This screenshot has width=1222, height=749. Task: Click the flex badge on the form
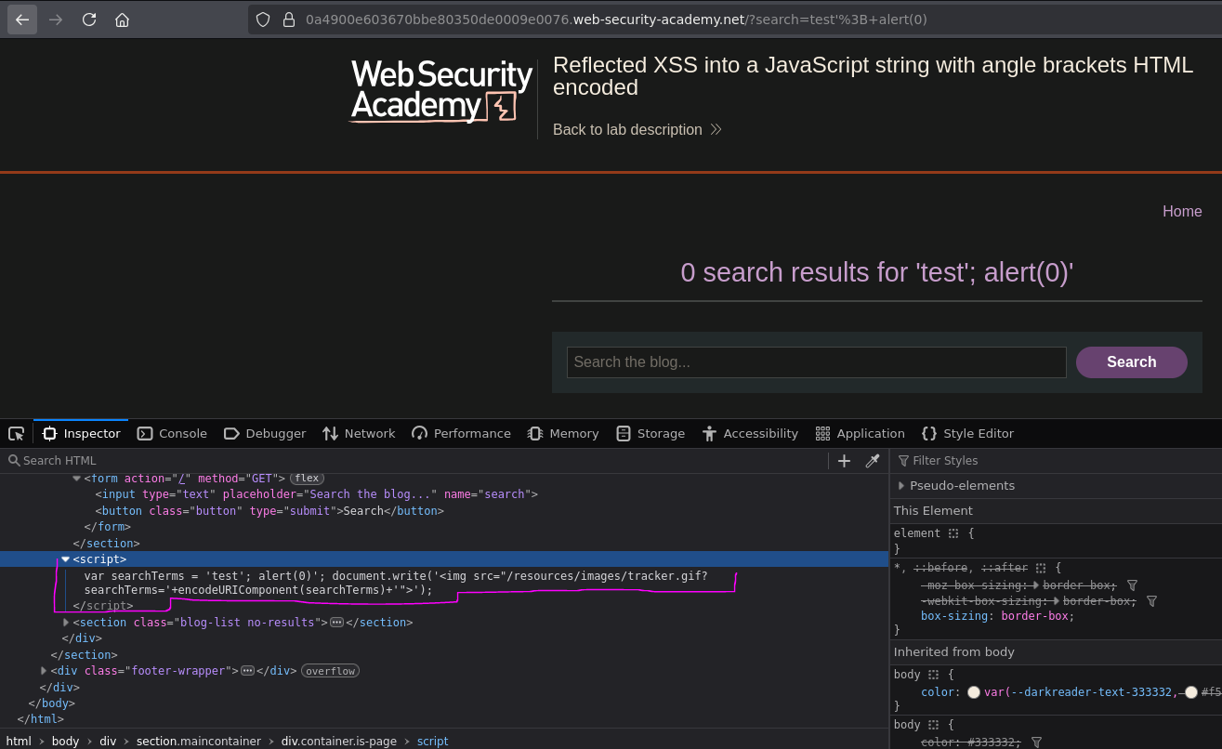306,478
